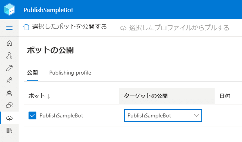Toggle the hamburger navigation menu
The width and height of the screenshot is (242, 142).
[9, 28]
